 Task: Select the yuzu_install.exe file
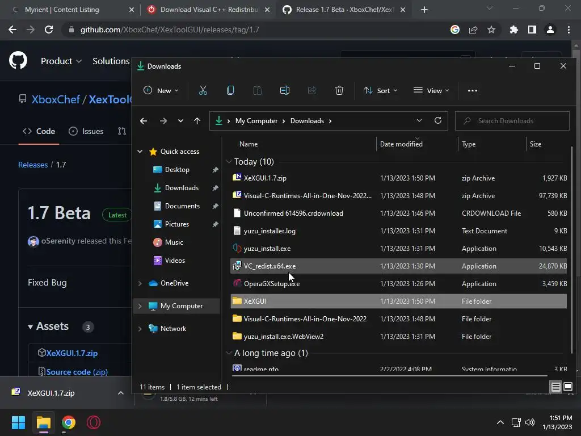point(399,249)
